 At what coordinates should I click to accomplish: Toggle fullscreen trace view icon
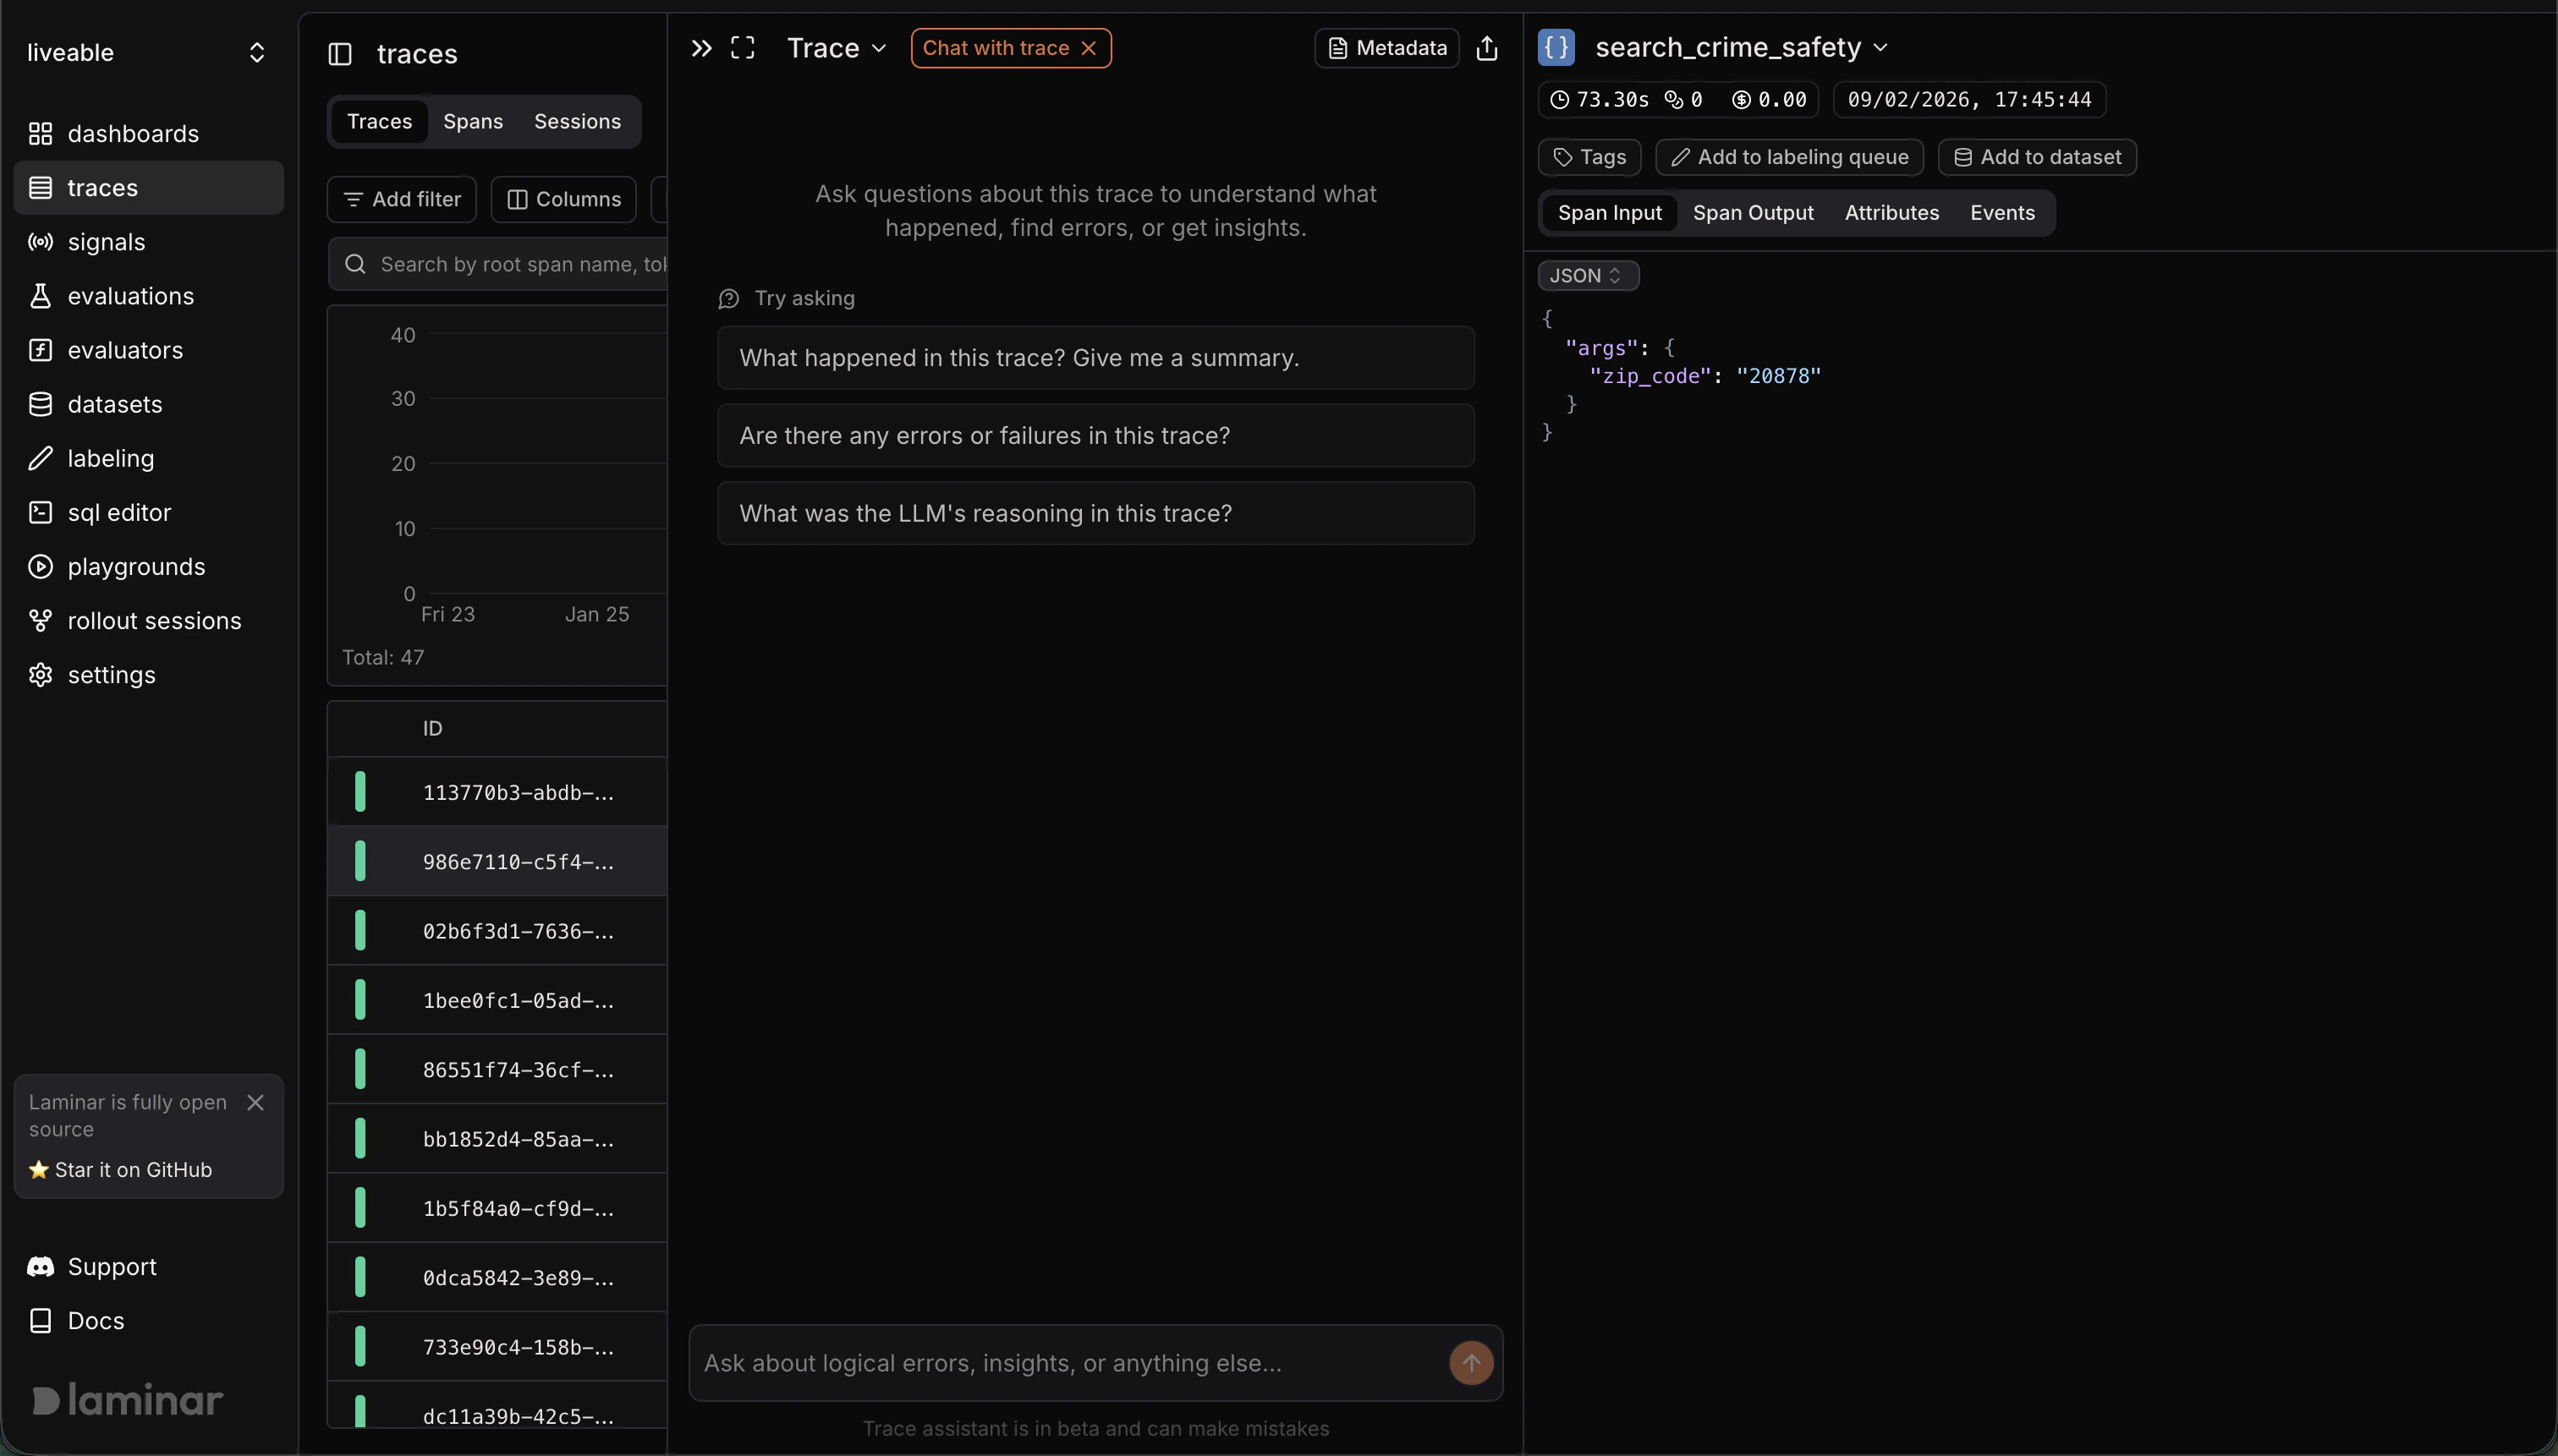743,48
